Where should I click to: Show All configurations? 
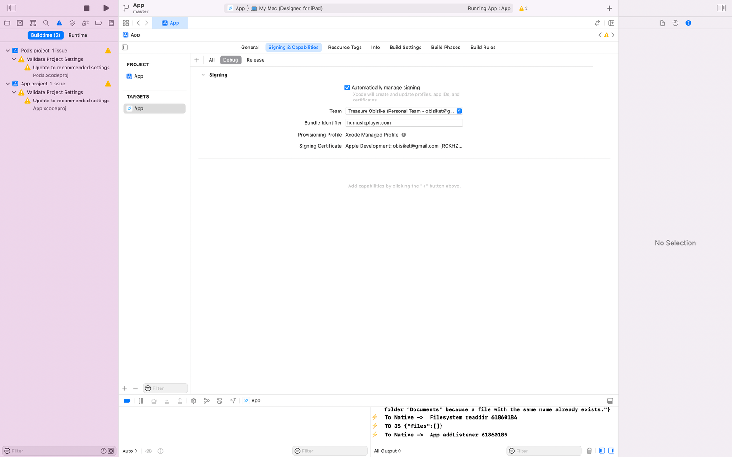(x=211, y=60)
